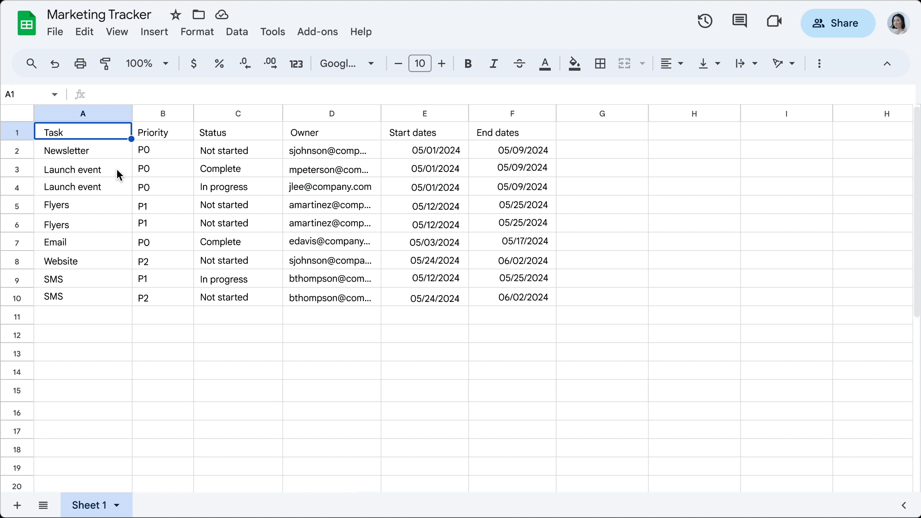Click the text color highlight icon
The width and height of the screenshot is (921, 518).
pos(545,63)
